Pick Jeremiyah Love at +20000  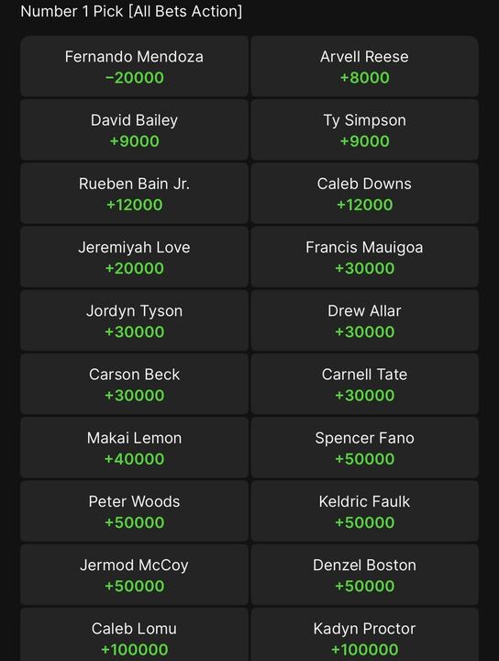pos(134,257)
